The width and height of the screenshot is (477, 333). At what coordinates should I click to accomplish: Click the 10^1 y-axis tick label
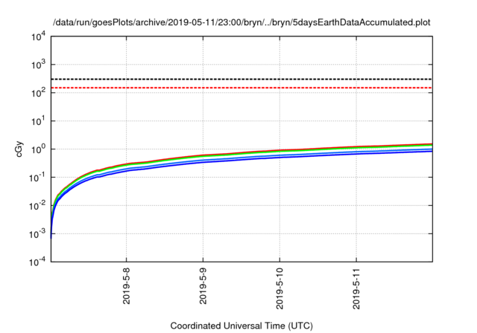pyautogui.click(x=39, y=121)
